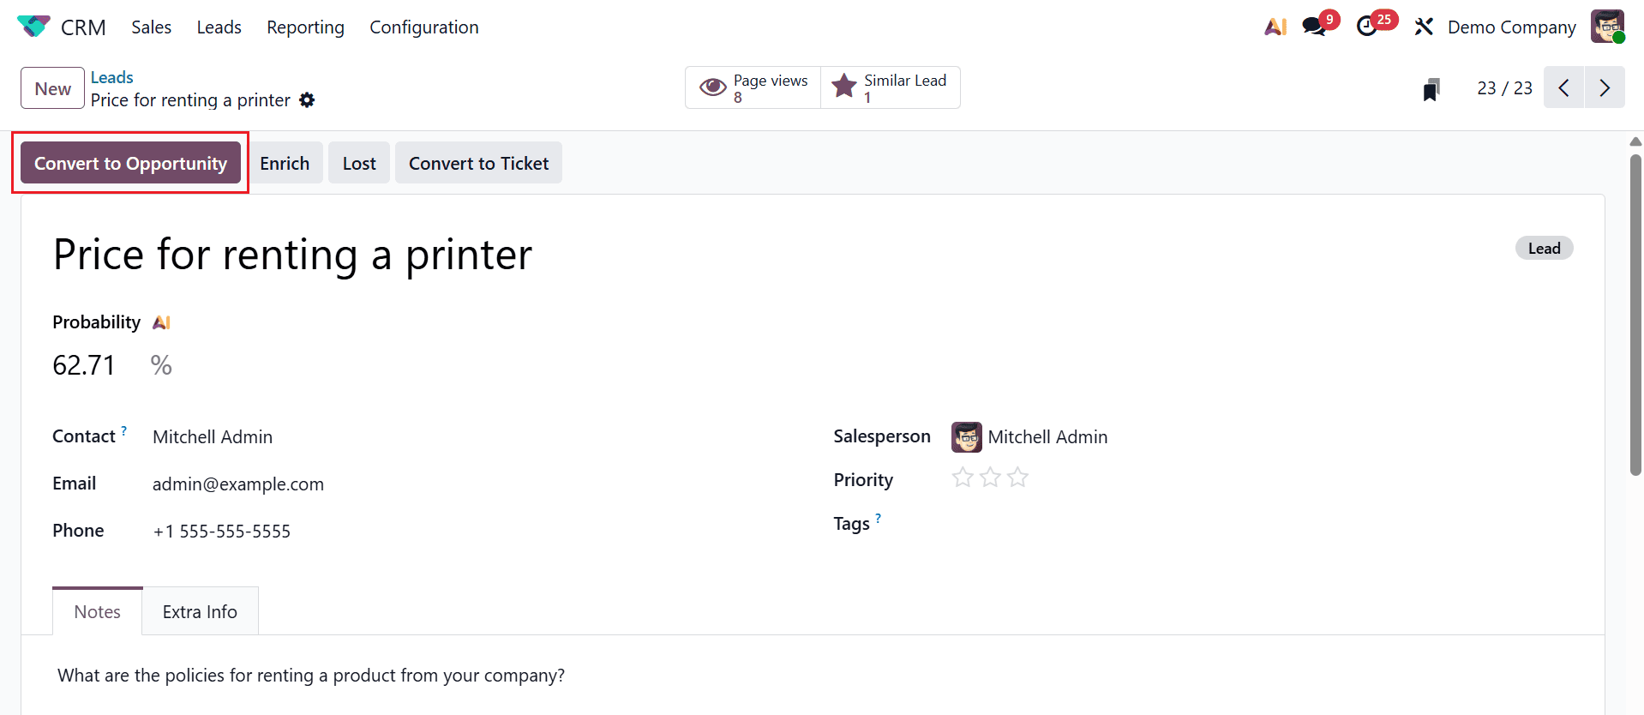The width and height of the screenshot is (1644, 715).
Task: Switch to the Extra Info tab
Action: (x=199, y=611)
